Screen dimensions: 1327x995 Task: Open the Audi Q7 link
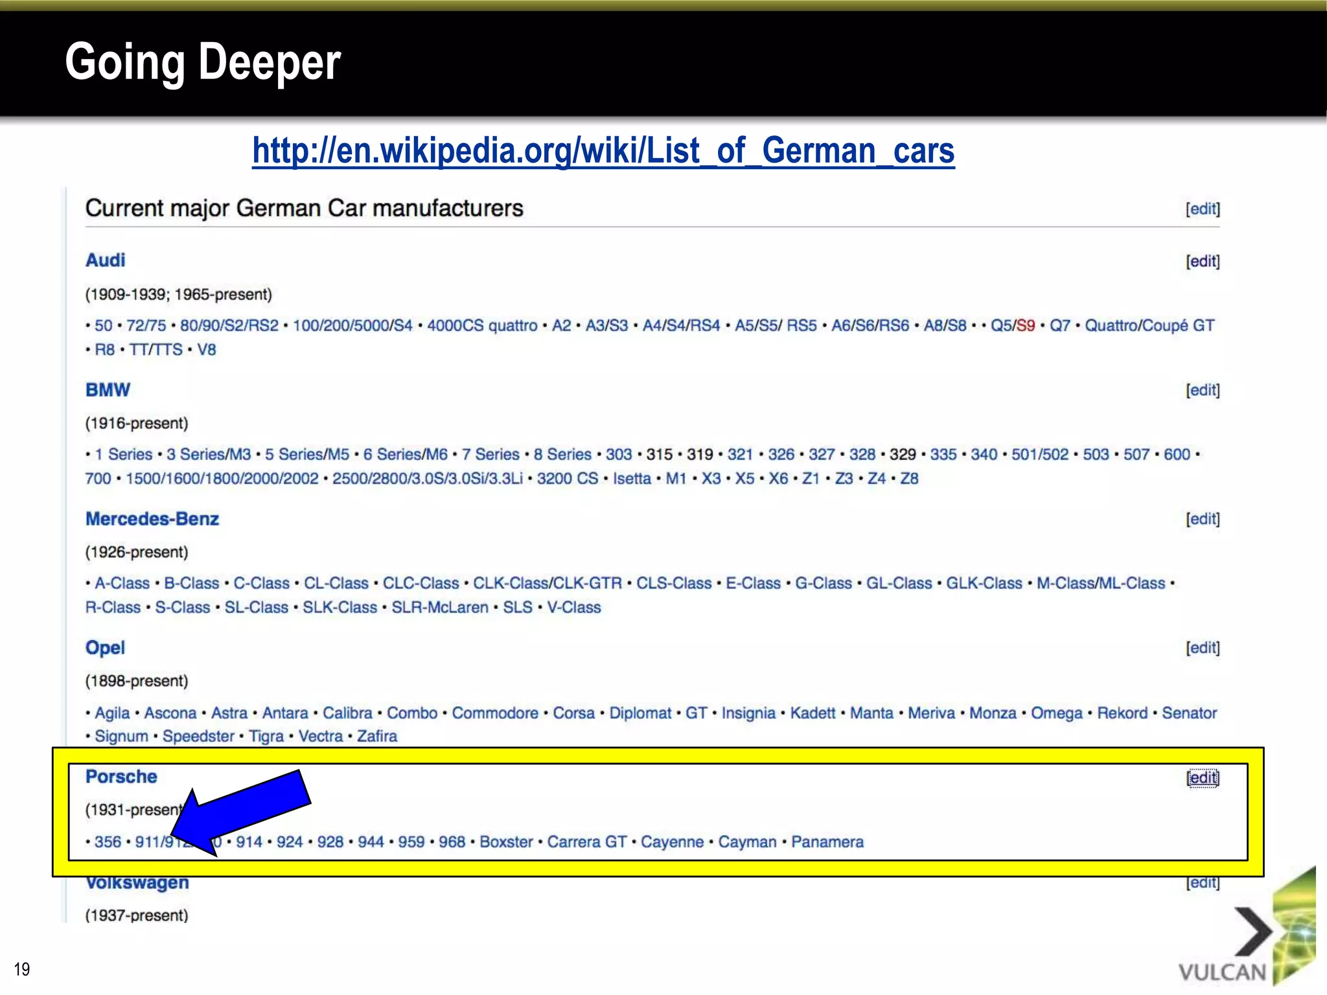[1060, 325]
